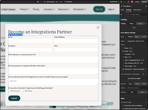Set visibility to Hidden
148x110 pixels.
pyautogui.click(x=140, y=24)
